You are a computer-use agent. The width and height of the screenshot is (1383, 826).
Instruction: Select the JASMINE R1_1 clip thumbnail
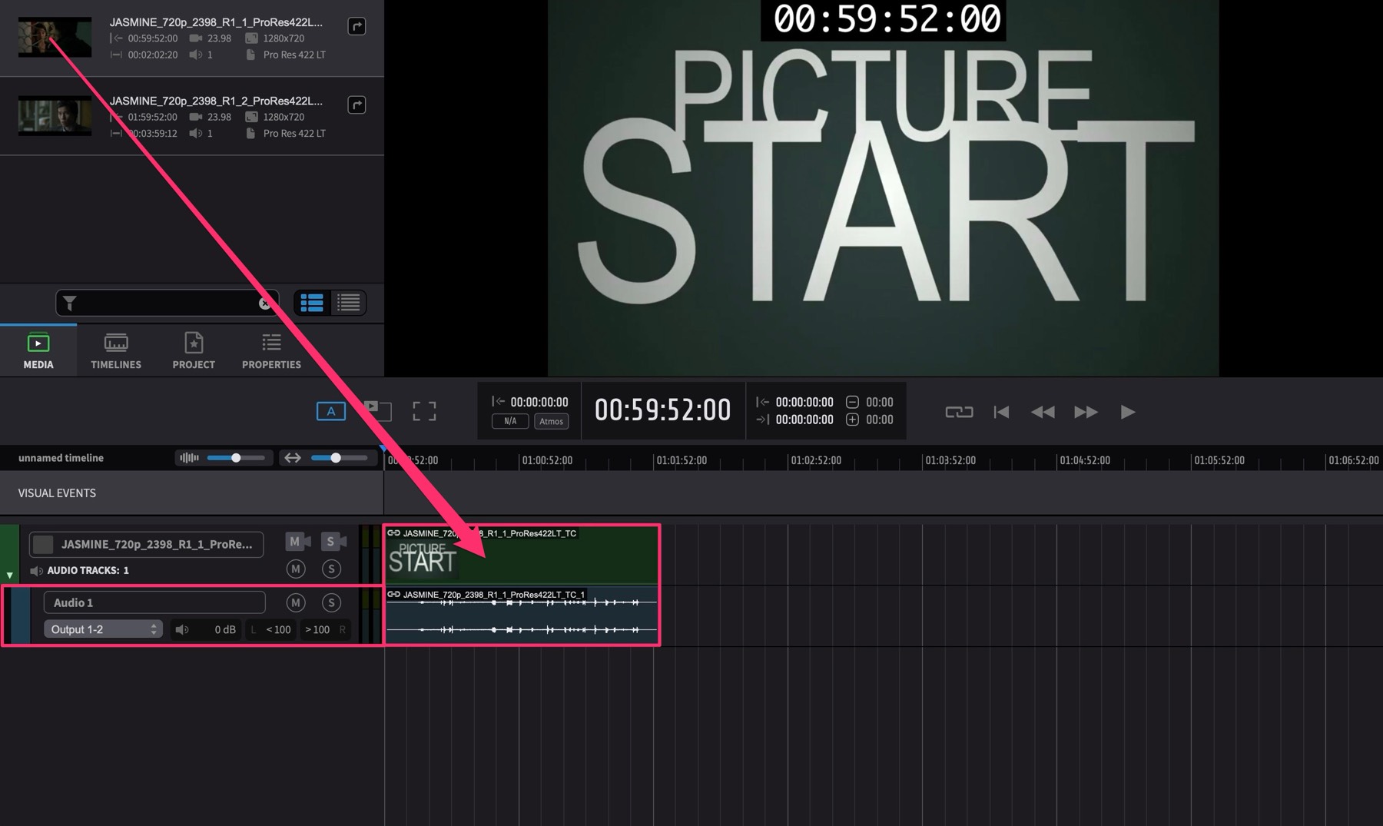point(55,38)
